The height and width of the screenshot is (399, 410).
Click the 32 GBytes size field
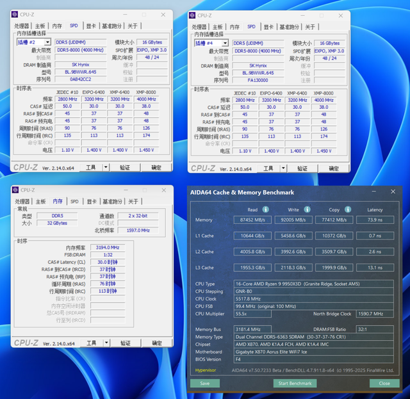pos(57,223)
